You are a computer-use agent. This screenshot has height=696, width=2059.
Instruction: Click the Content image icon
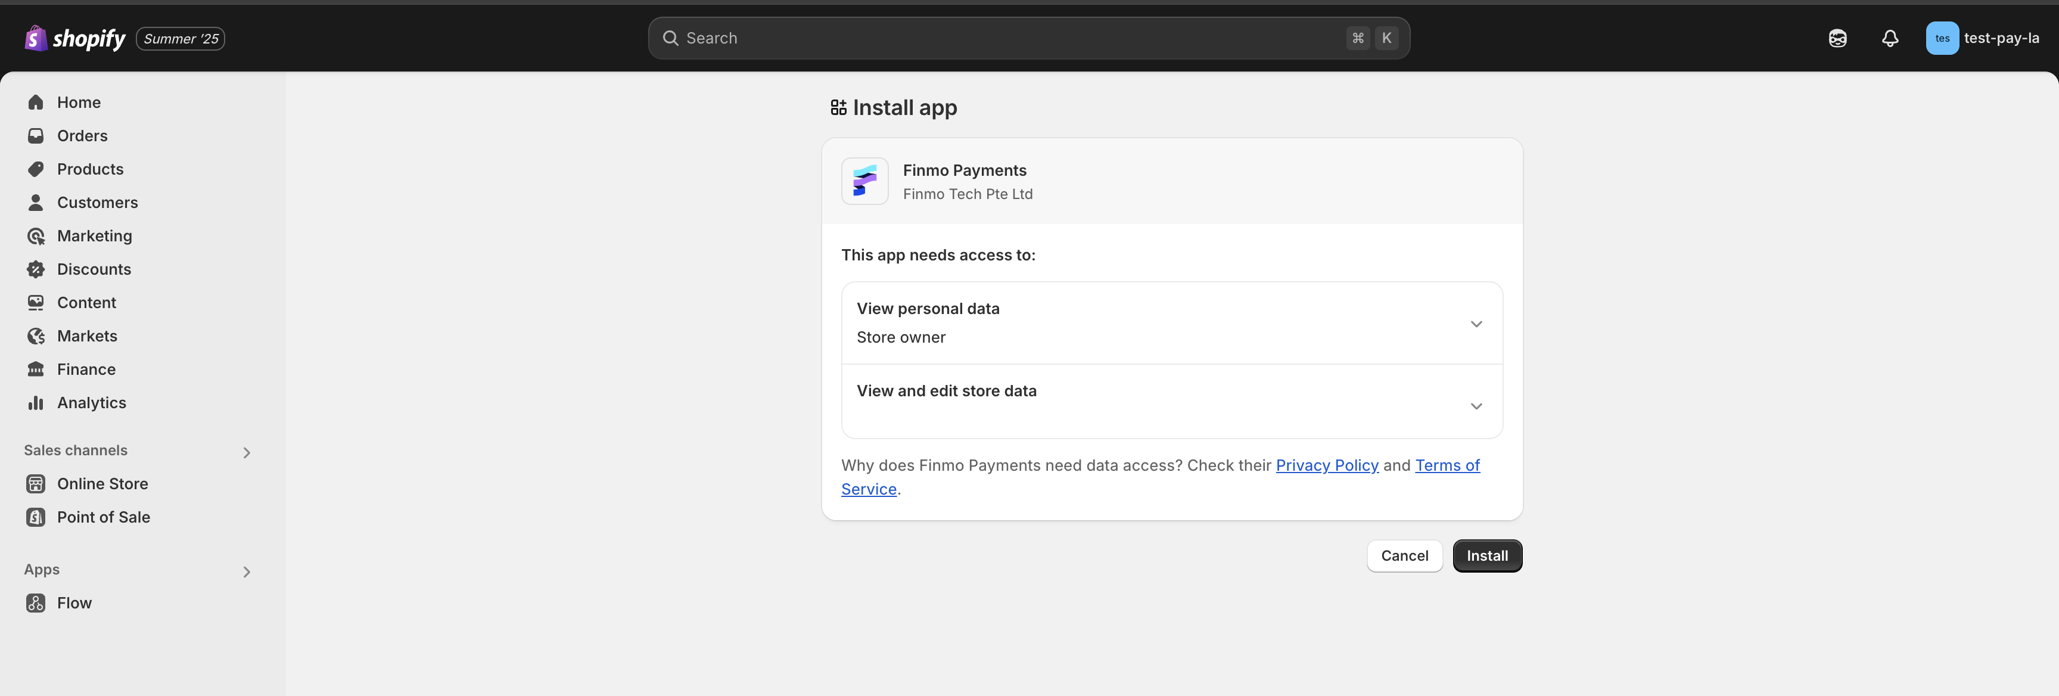pos(36,303)
